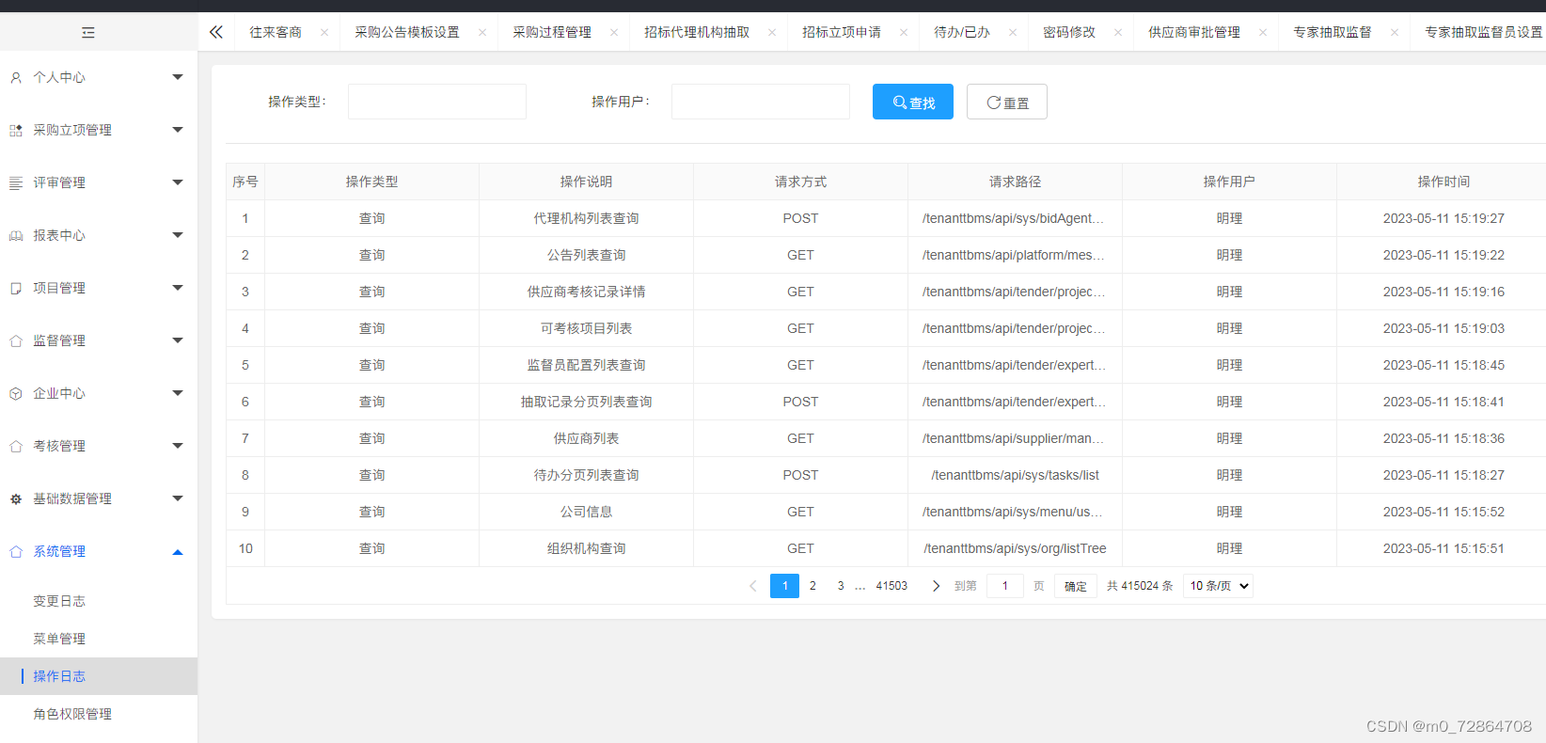
Task: Click the 请求路径 column header
Action: coord(1015,182)
